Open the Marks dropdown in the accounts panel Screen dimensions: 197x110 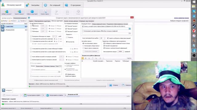tap(13, 21)
